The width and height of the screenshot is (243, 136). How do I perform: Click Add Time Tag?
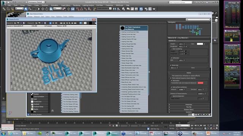coord(155,129)
